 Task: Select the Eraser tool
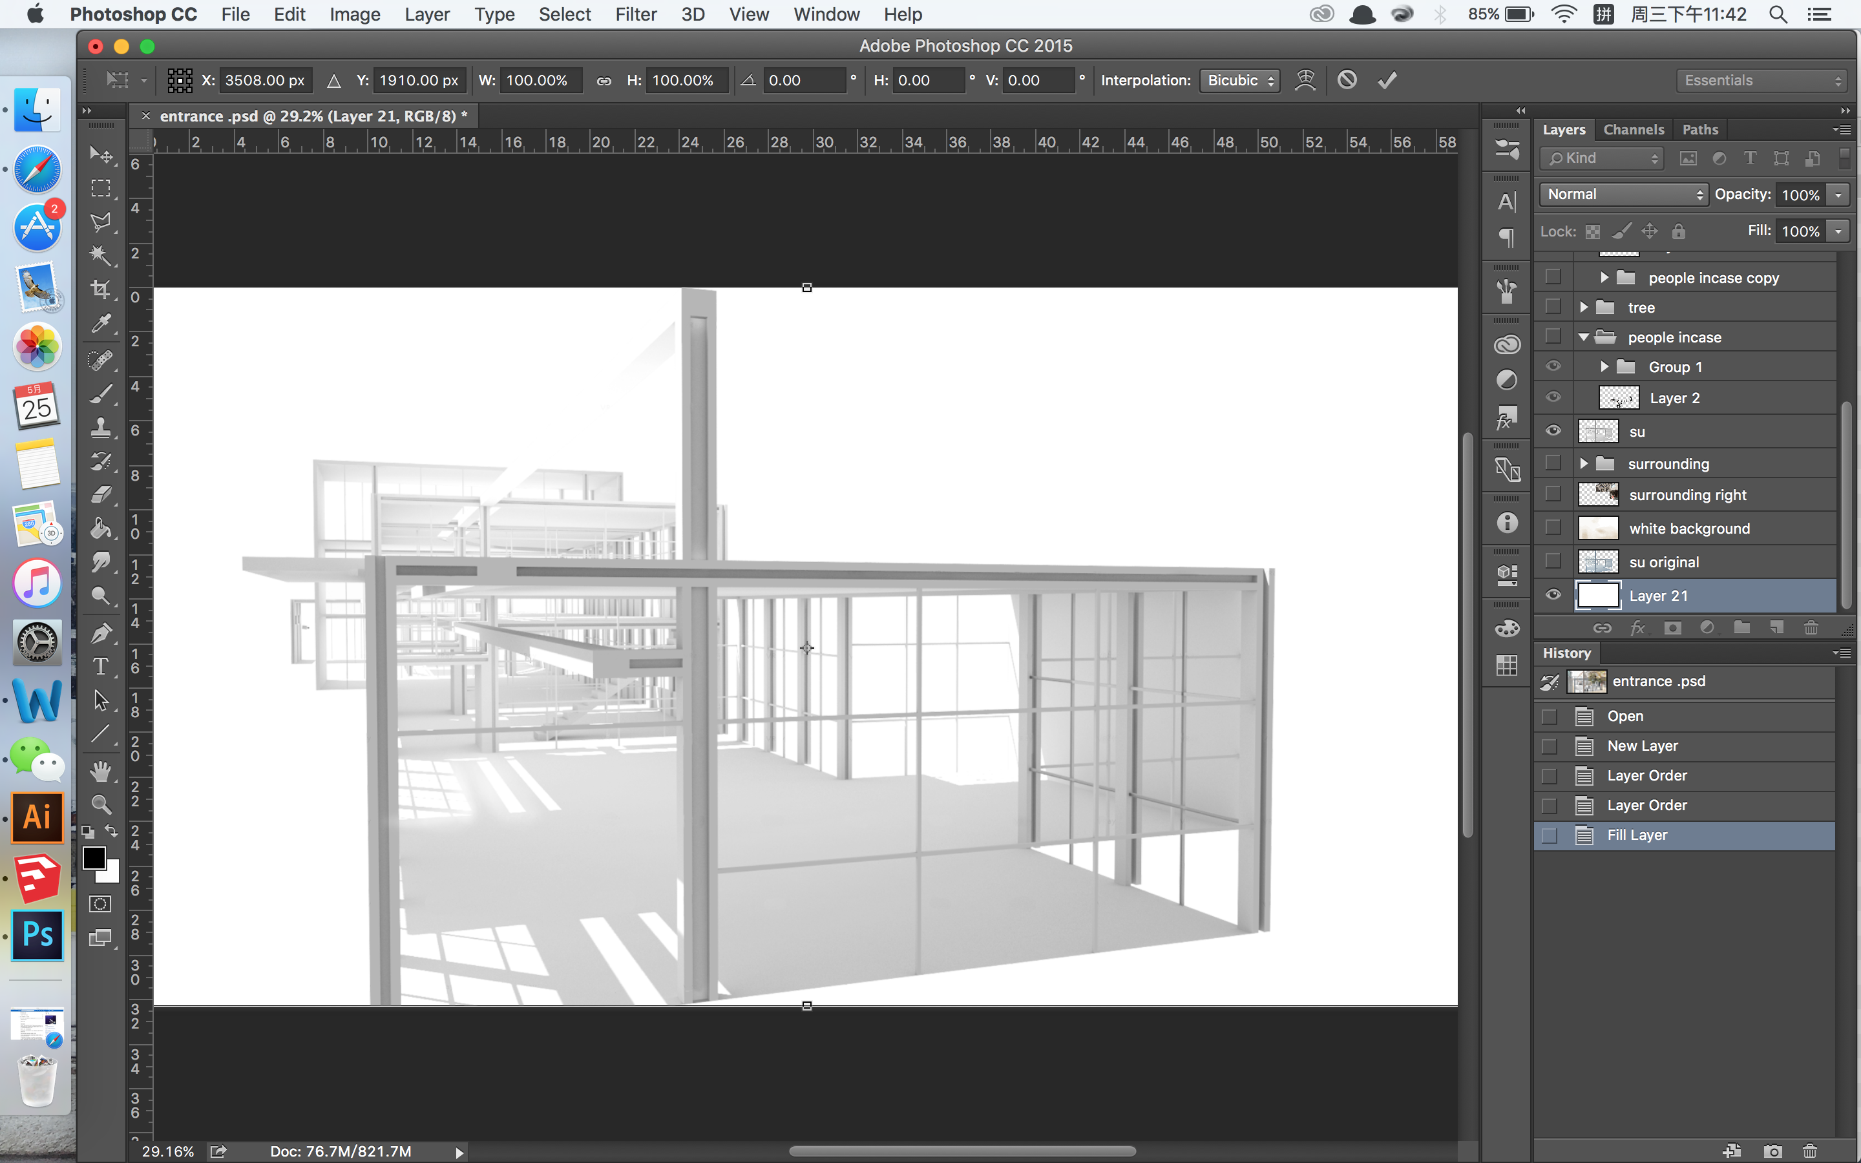click(x=101, y=494)
